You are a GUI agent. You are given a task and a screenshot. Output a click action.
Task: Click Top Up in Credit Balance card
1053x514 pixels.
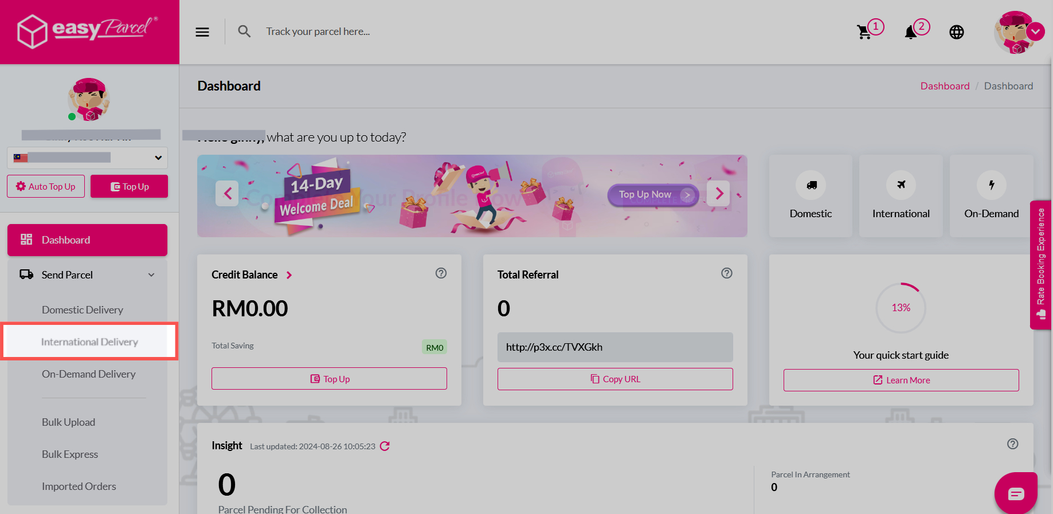pos(329,379)
